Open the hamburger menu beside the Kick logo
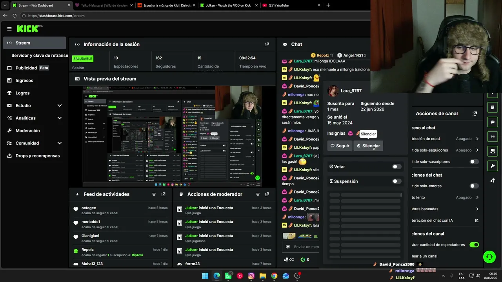The image size is (502, 282). pos(9,29)
